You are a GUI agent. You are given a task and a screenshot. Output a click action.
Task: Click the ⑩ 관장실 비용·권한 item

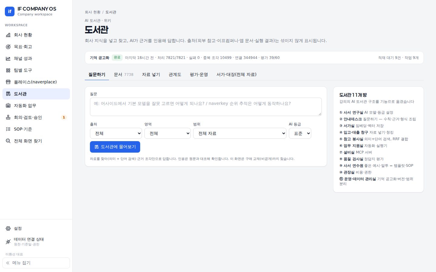pos(355,172)
